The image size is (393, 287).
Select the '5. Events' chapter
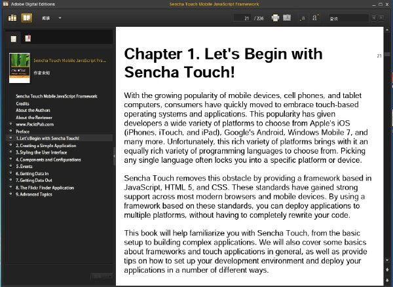point(24,167)
